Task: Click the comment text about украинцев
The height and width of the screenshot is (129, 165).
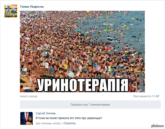Action: (x=69, y=118)
